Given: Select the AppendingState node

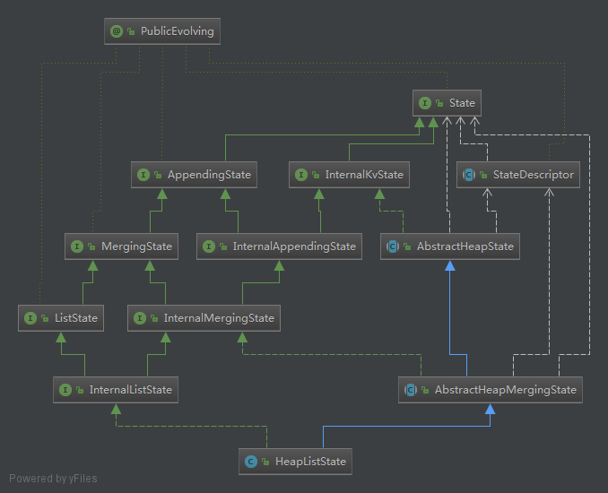Looking at the screenshot, I should point(194,175).
